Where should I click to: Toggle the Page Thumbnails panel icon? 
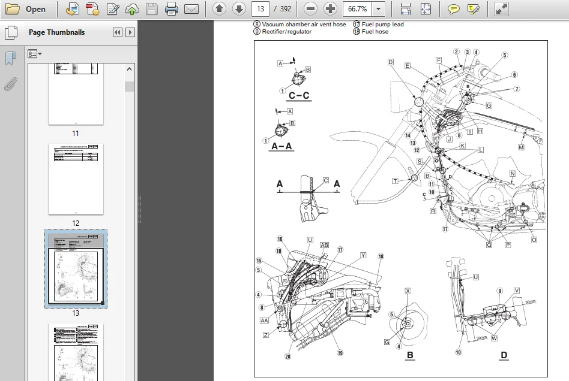point(11,32)
